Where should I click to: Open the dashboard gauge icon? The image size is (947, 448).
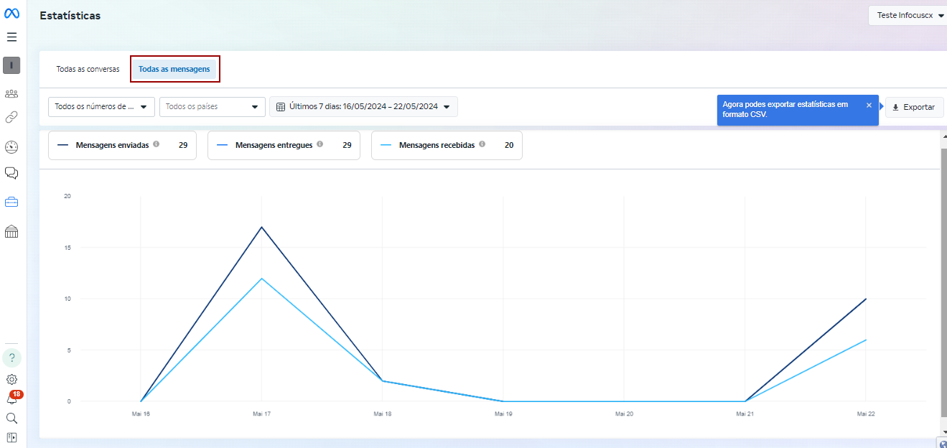pos(11,147)
